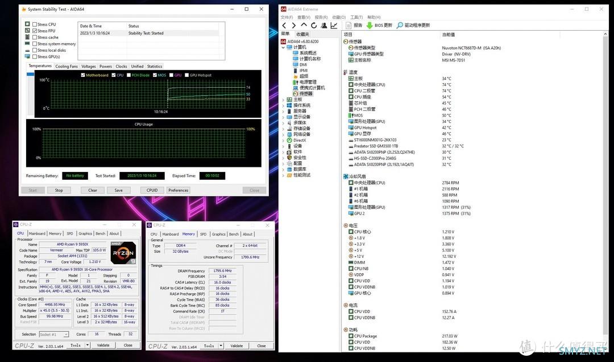614x362 pixels.
Task: Open the SPD tab in CPU-Z Memory window
Action: pyautogui.click(x=203, y=234)
